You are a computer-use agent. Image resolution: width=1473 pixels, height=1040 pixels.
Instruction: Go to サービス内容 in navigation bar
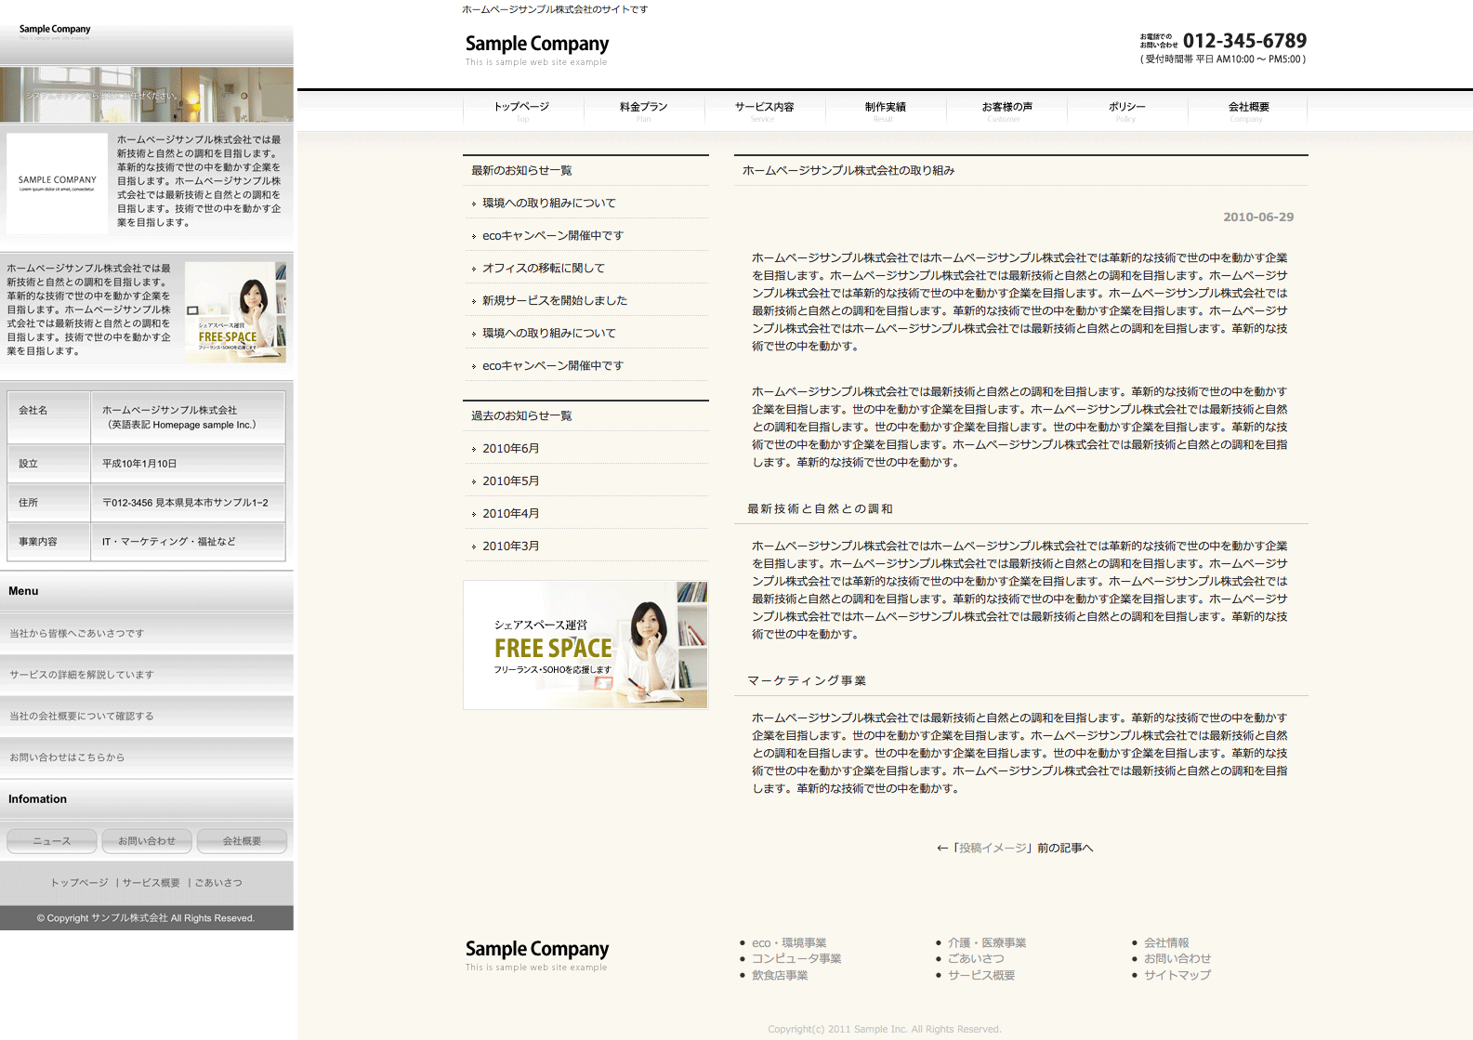(764, 109)
